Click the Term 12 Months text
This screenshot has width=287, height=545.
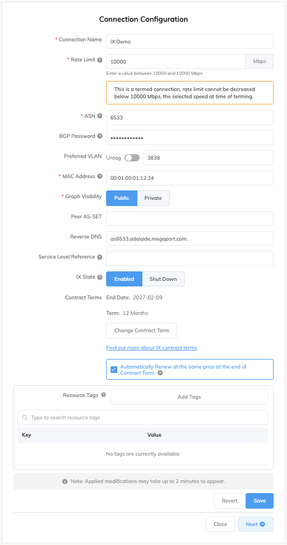(127, 313)
